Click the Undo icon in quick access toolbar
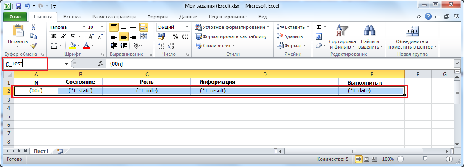The width and height of the screenshot is (464, 167). 27,6
